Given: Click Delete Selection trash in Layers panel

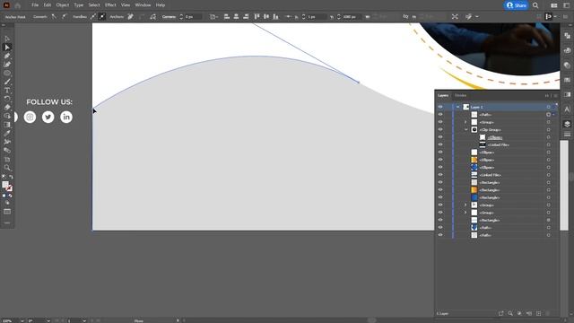Looking at the screenshot, I should [x=548, y=313].
